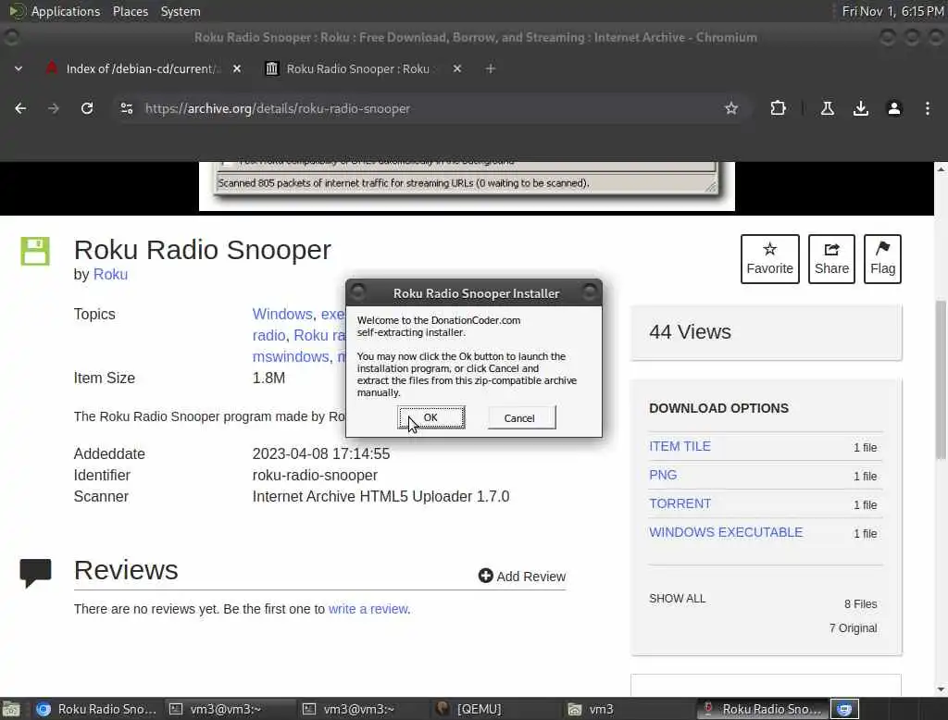Click the show desktop icon in the taskbar
Image resolution: width=948 pixels, height=720 pixels.
[11, 709]
